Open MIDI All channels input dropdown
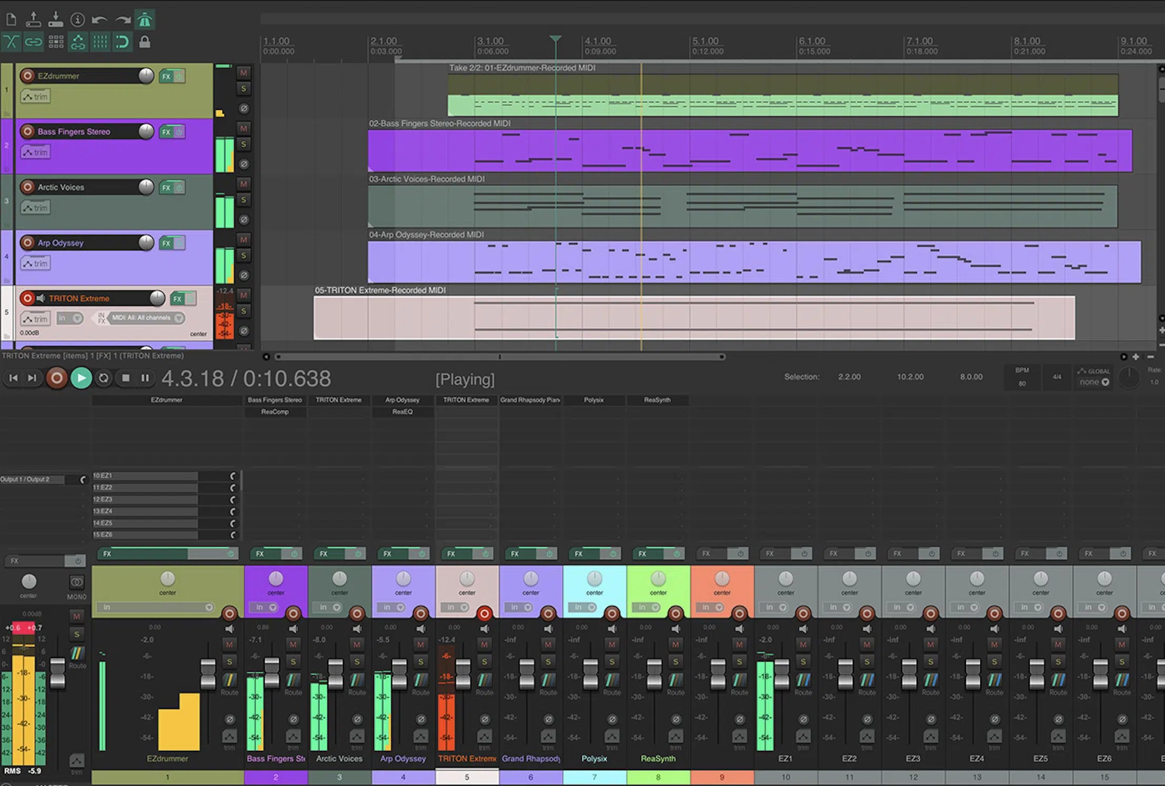This screenshot has height=786, width=1165. pyautogui.click(x=147, y=318)
